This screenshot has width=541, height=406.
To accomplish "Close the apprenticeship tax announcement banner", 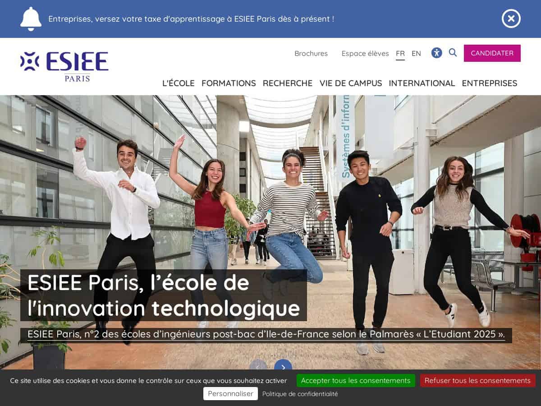I will [x=511, y=18].
